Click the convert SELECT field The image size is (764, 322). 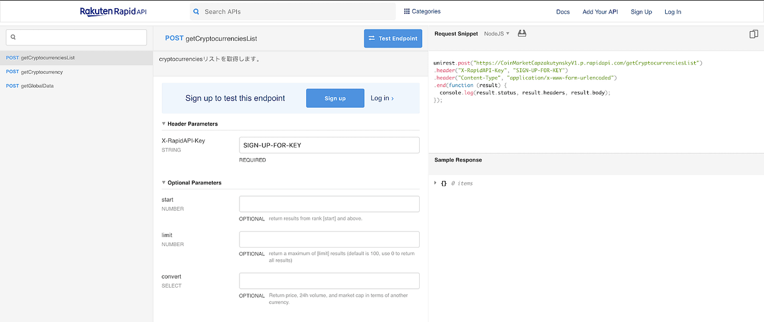coord(329,281)
